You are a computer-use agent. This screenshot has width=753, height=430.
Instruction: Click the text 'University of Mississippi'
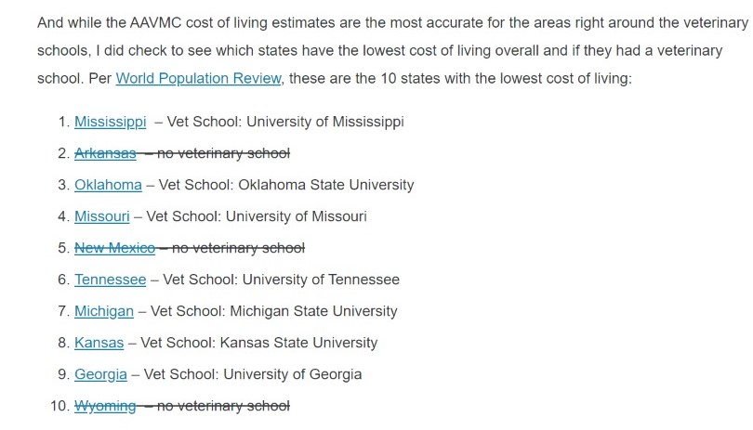pyautogui.click(x=325, y=122)
